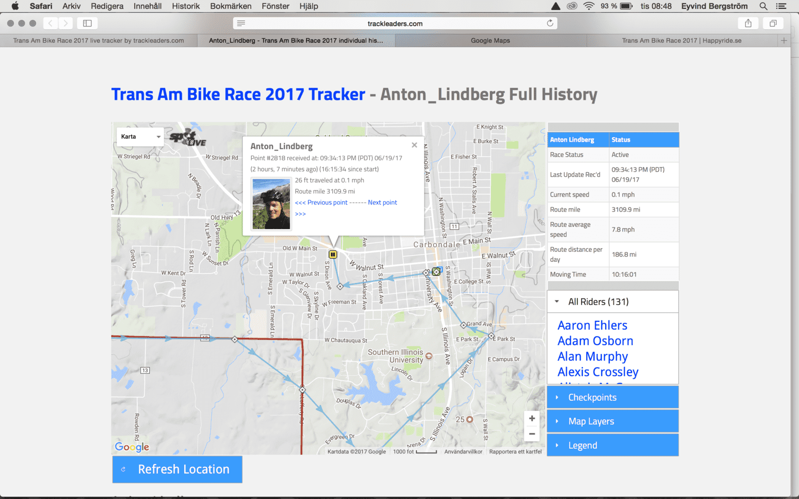Screen dimensions: 799x499
Task: Open the Karta map type dropdown
Action: pos(140,137)
